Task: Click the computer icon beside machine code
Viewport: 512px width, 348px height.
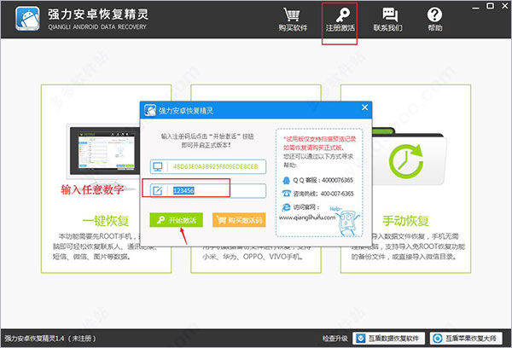Action: (158, 167)
